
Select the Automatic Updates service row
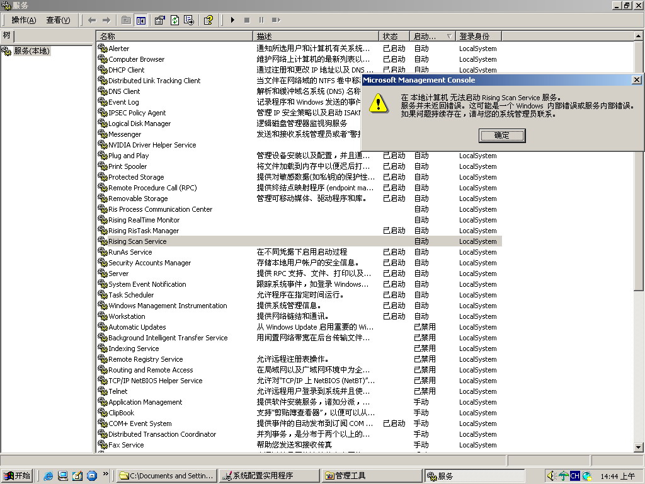point(299,327)
